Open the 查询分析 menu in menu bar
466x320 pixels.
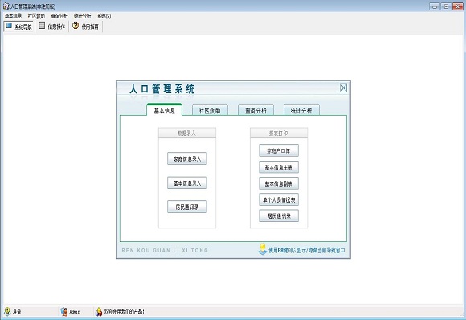click(59, 16)
